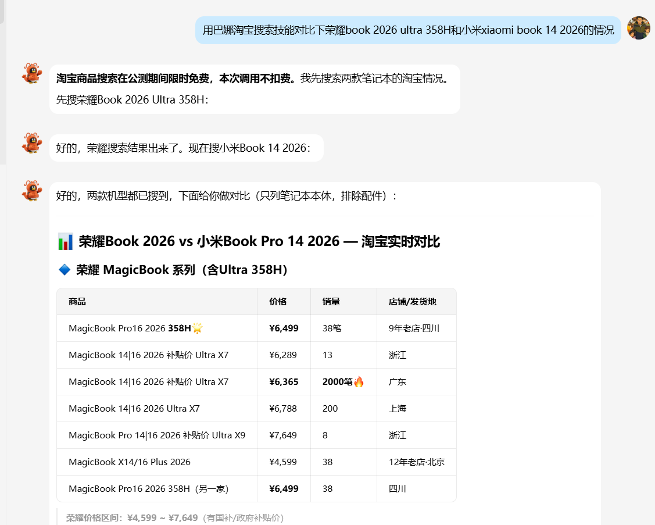Image resolution: width=655 pixels, height=525 pixels.
Task: Click '9年老店·四川' cell
Action: (x=414, y=328)
